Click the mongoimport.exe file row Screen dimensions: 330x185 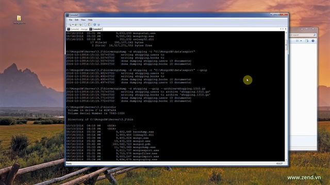click(112, 156)
